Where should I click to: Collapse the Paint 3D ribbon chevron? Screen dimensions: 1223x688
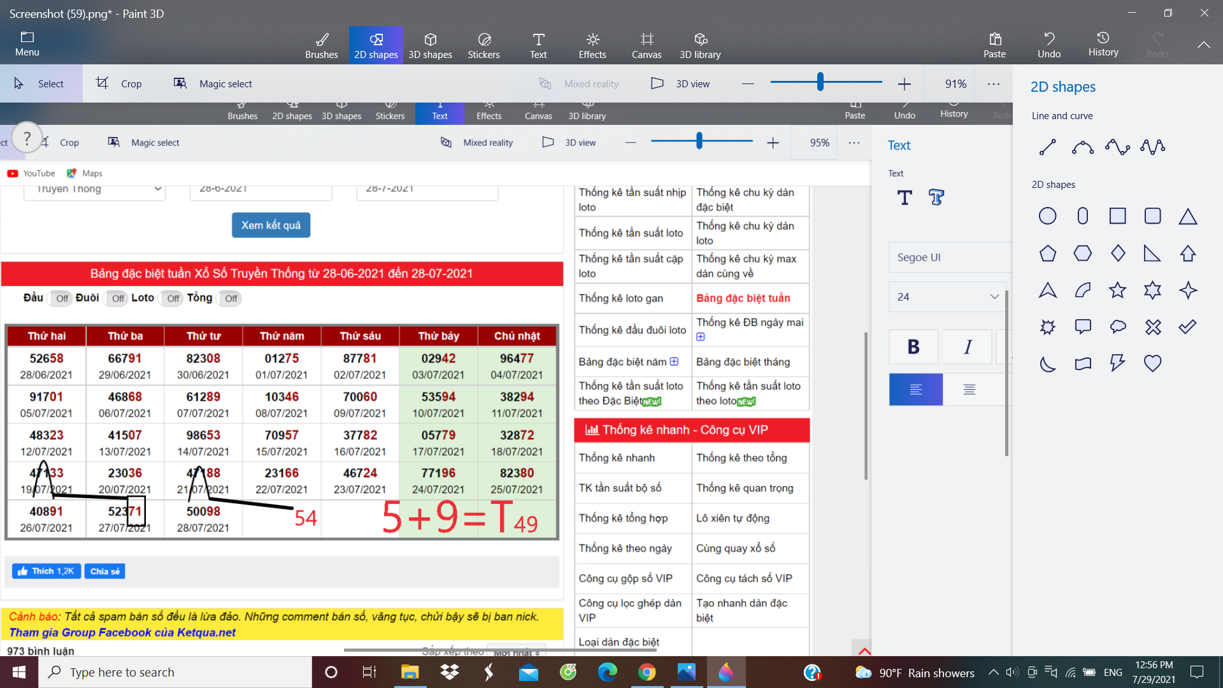(1203, 45)
